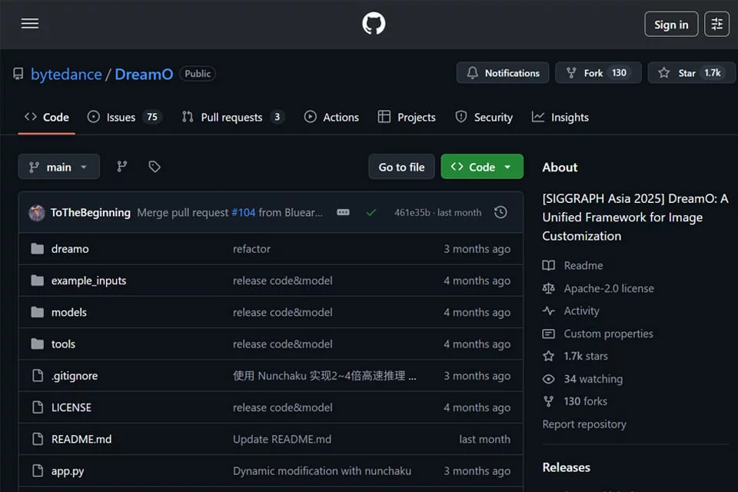Open the hamburger navigation menu
Viewport: 738px width, 492px height.
(x=30, y=24)
